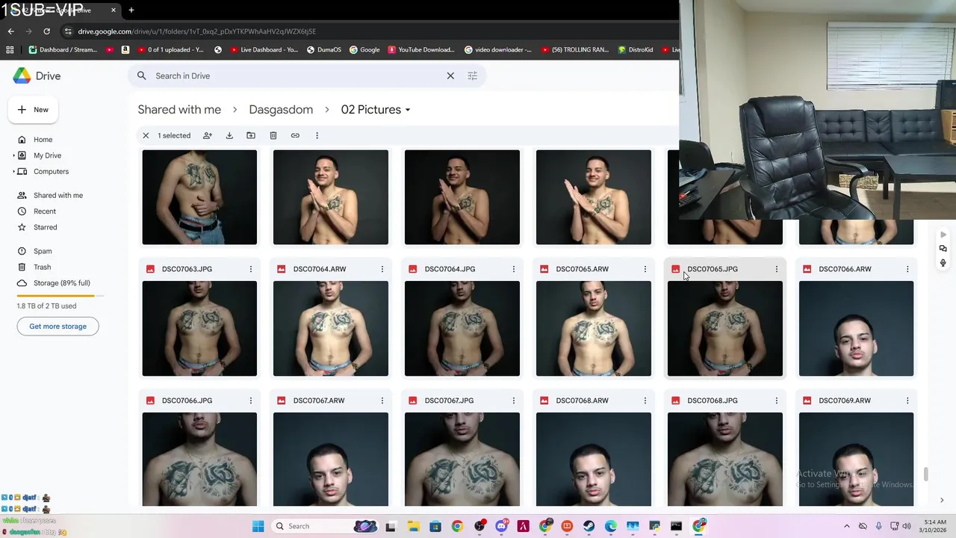Select the DSC07067.ARW thumbnail
This screenshot has width=956, height=538.
(x=331, y=459)
